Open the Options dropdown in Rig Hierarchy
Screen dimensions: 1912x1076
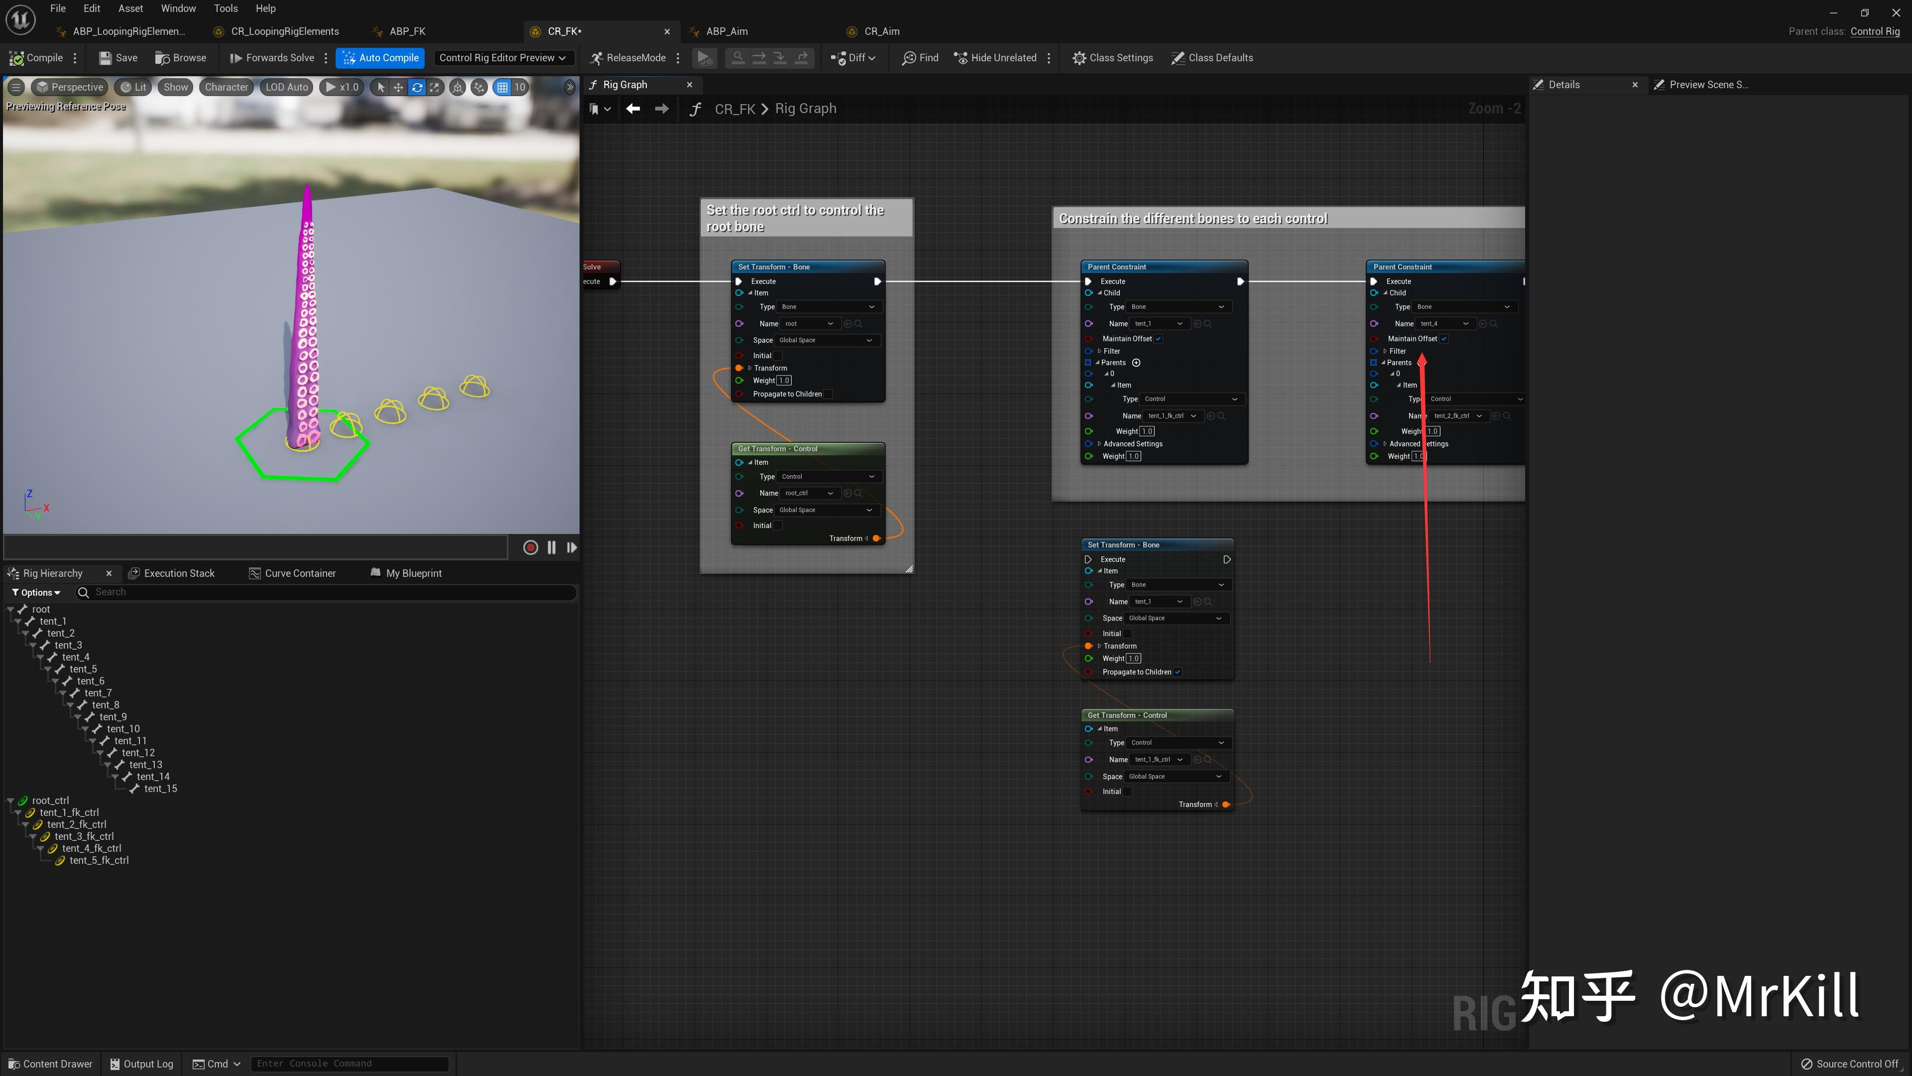[x=36, y=593]
